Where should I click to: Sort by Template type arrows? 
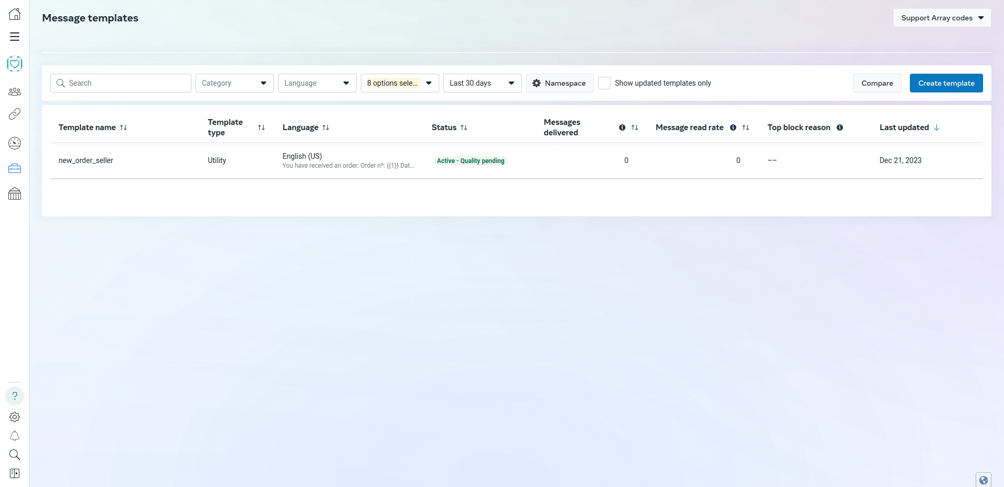pos(261,127)
